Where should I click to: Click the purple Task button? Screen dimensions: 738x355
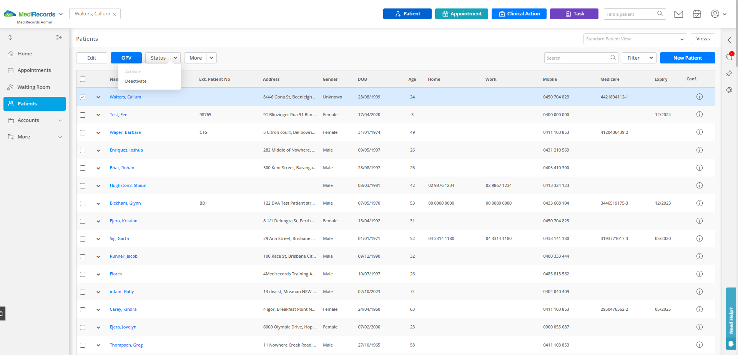click(x=574, y=14)
